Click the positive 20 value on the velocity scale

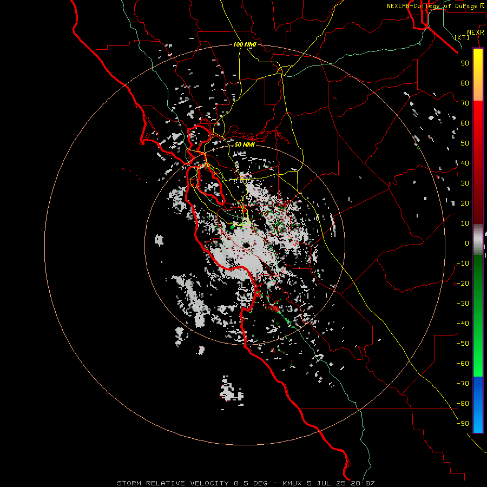point(465,203)
